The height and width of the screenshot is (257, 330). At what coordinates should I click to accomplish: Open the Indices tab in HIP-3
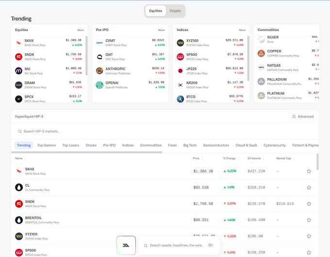pos(128,145)
